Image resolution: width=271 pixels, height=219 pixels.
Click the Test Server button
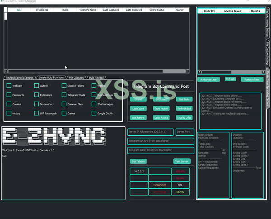point(182,162)
